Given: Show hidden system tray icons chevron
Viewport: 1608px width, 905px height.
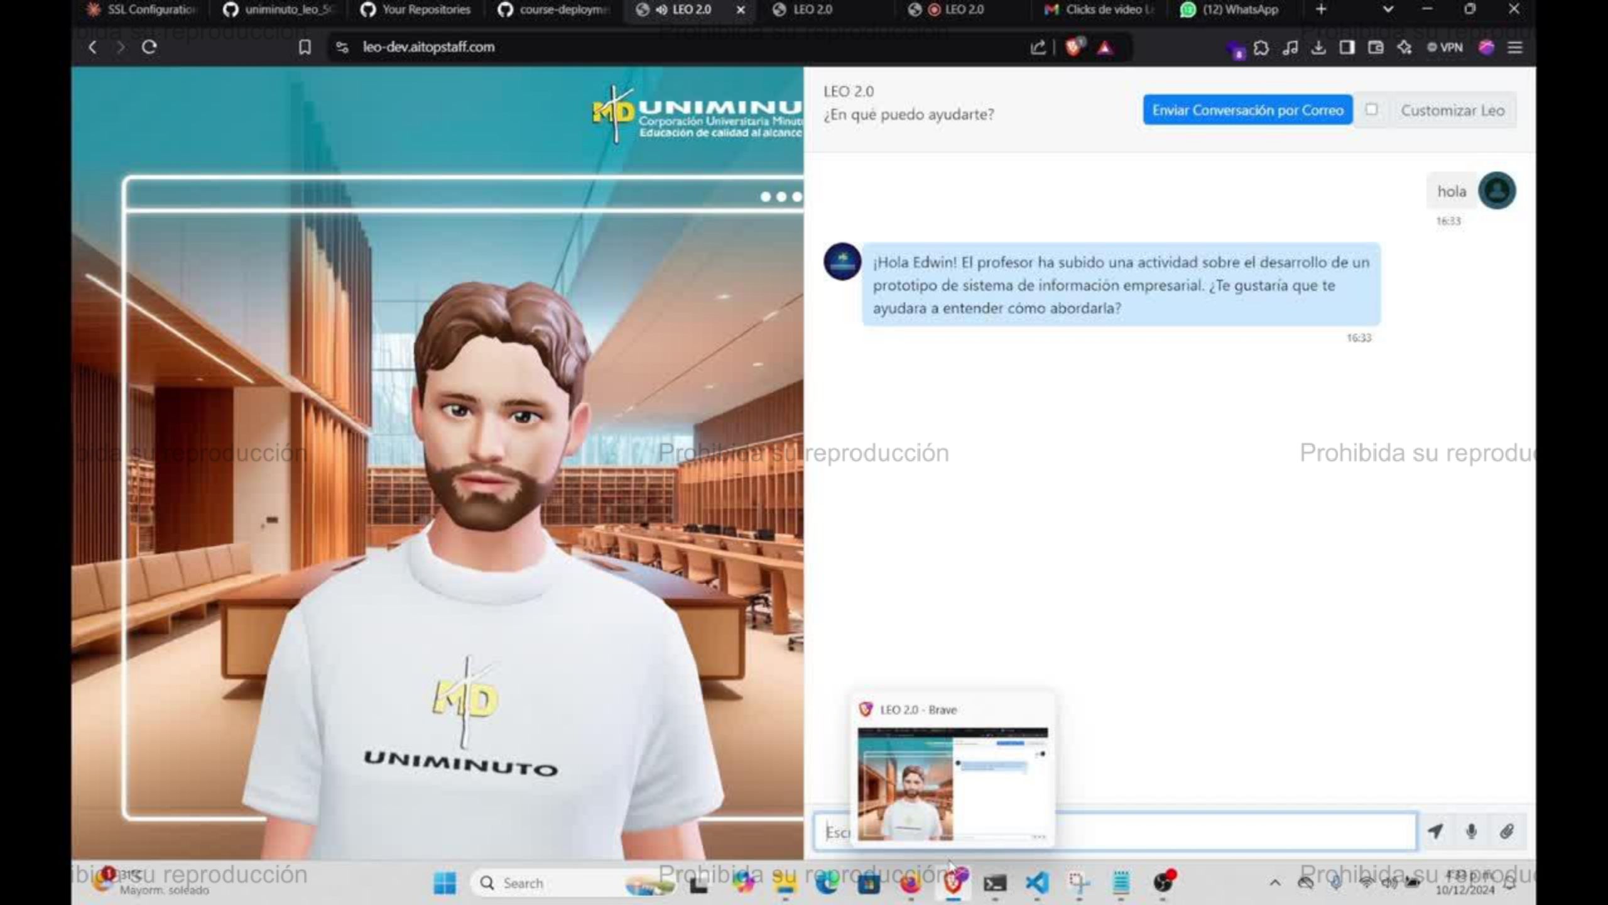Looking at the screenshot, I should [x=1274, y=883].
